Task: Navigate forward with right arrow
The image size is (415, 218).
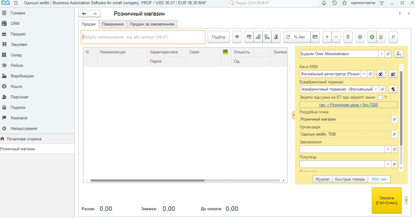Action: pos(95,13)
